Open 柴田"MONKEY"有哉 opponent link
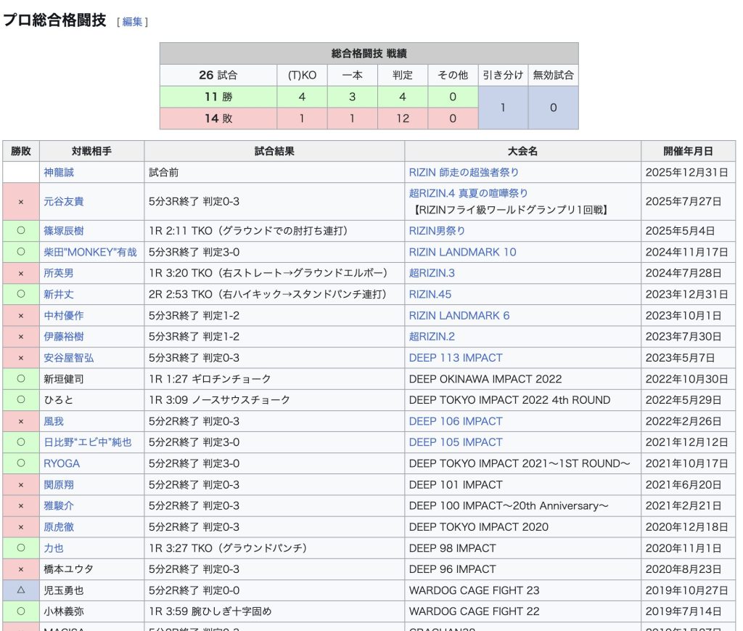 [90, 252]
